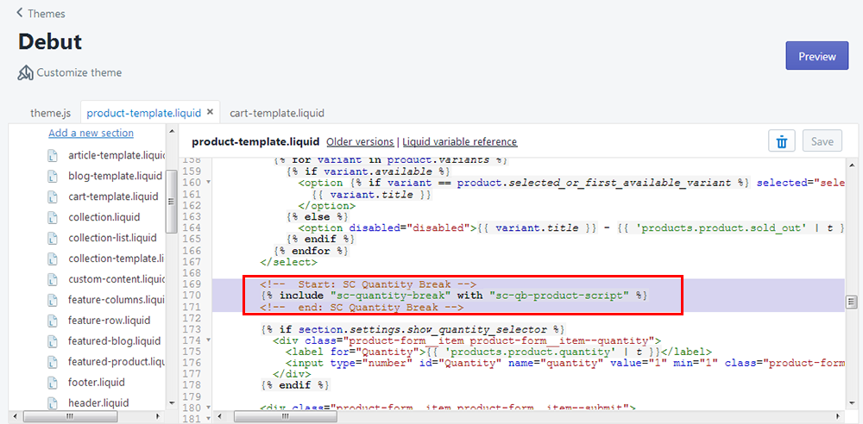
Task: Click the file icon beside footer.liquid
Action: [53, 382]
